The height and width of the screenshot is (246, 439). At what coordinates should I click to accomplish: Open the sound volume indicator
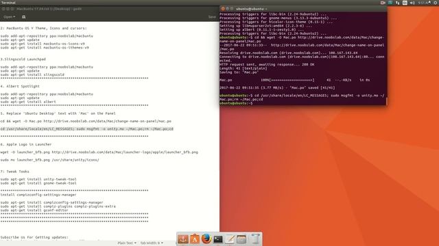click(412, 3)
